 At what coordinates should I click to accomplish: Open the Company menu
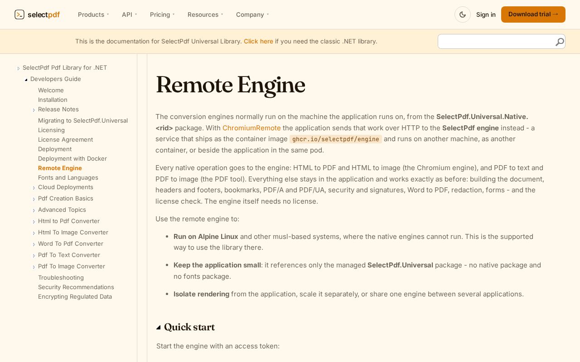252,14
